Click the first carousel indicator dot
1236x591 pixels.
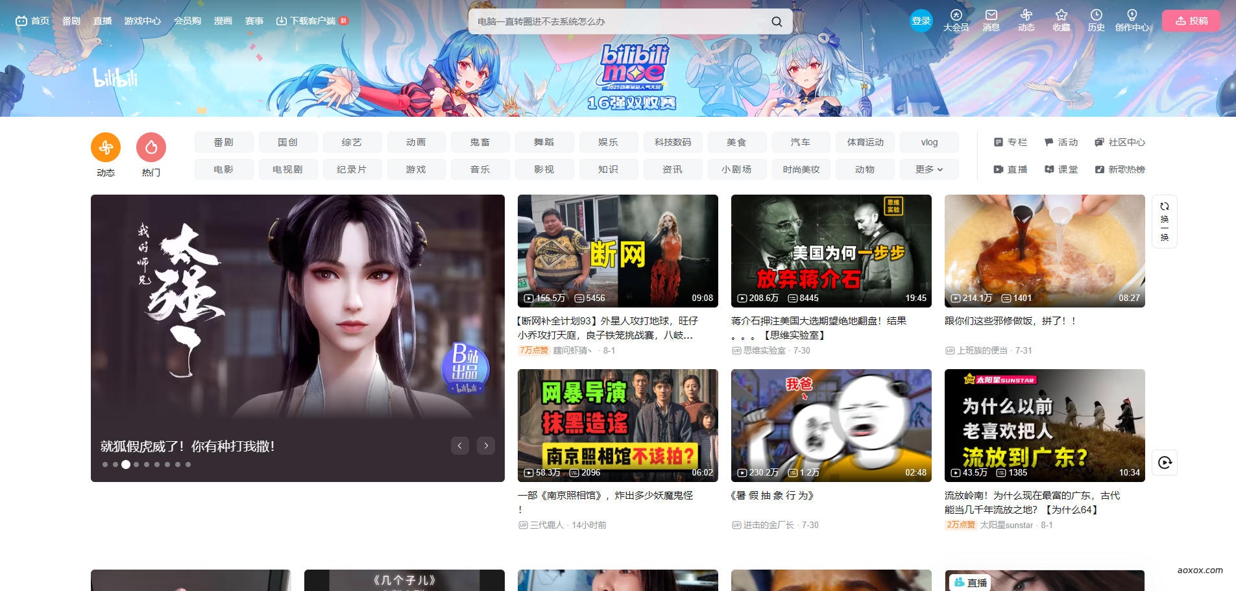(105, 464)
